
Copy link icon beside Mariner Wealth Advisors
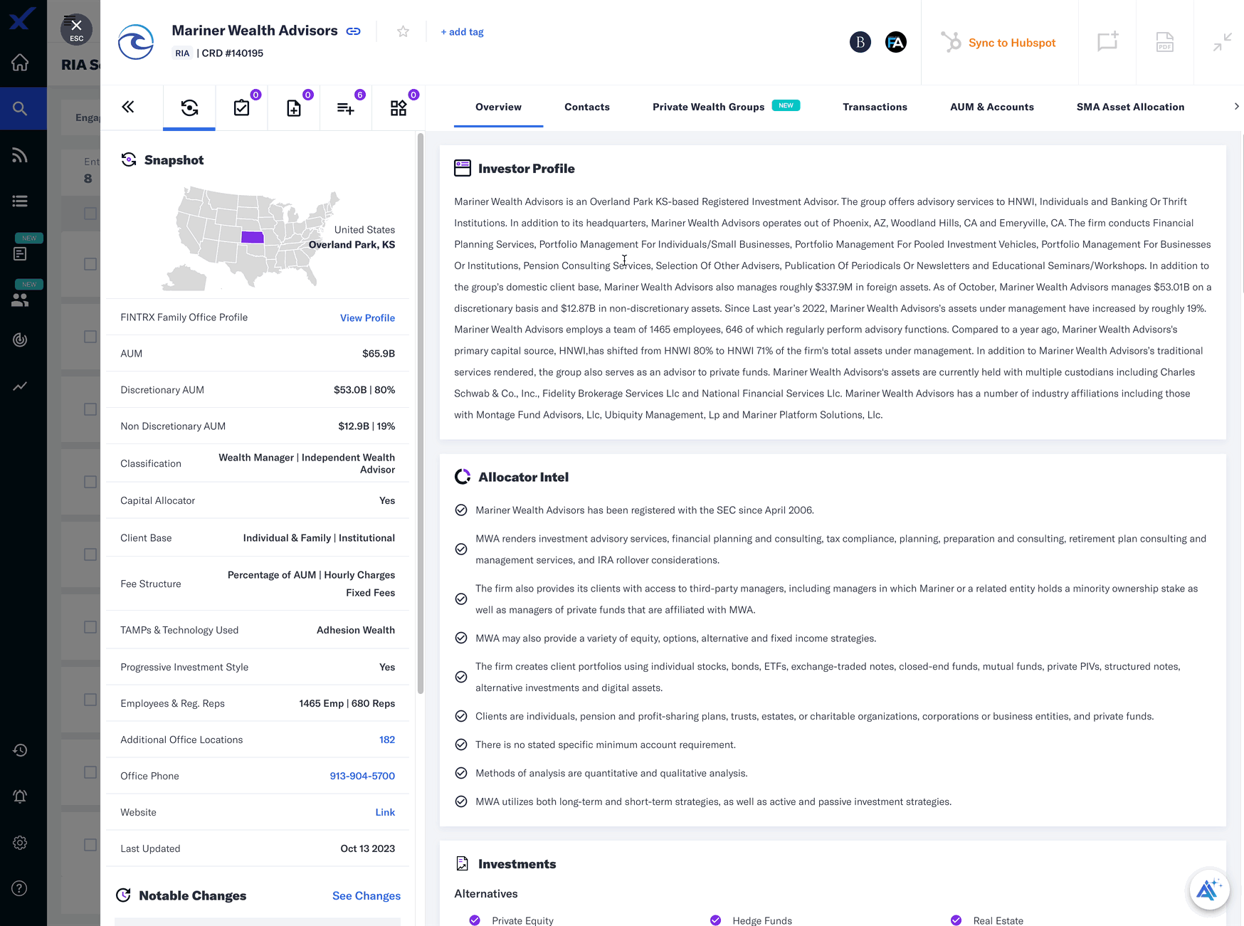(x=354, y=31)
